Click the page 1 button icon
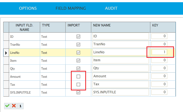The image size is (183, 112). pyautogui.click(x=20, y=106)
